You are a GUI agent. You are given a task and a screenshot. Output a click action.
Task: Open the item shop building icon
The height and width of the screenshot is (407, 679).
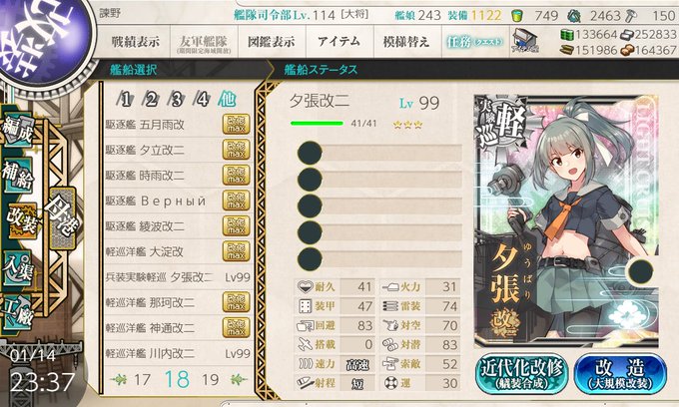tap(523, 42)
